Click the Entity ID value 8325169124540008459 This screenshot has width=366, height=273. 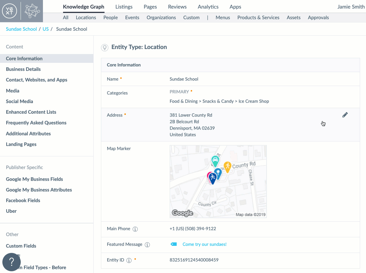[x=194, y=260]
